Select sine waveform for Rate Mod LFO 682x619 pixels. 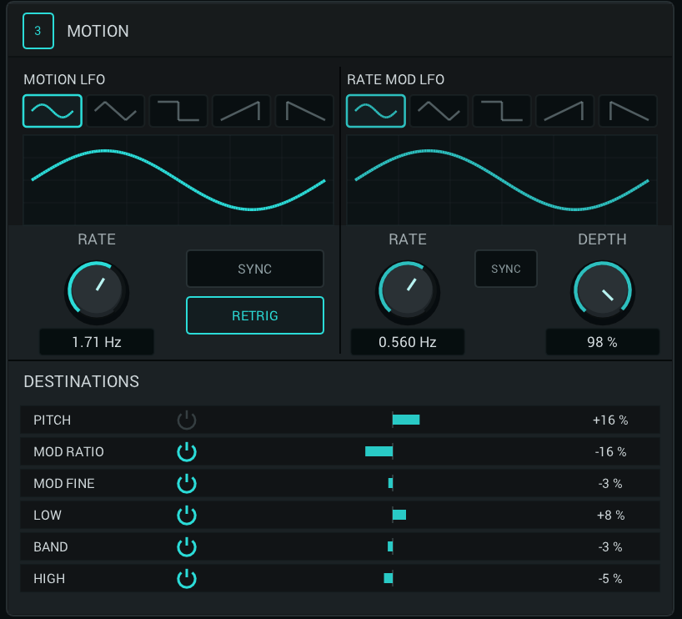[376, 111]
